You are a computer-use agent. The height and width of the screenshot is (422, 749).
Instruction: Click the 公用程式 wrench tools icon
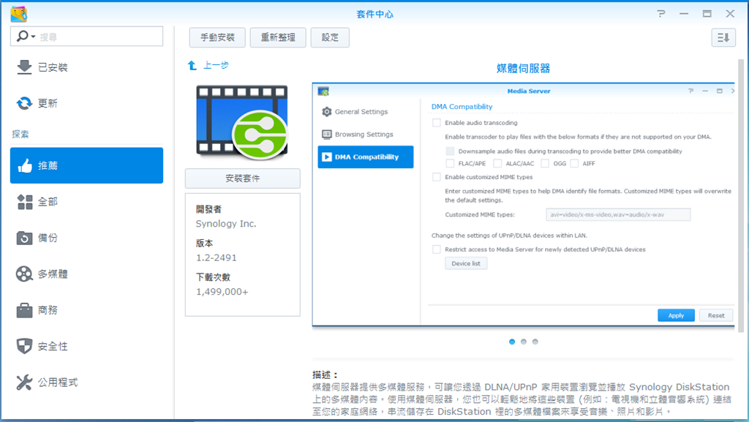pos(24,383)
